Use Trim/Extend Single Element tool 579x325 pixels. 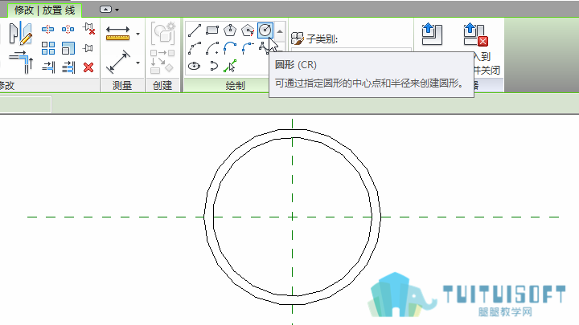click(x=48, y=67)
